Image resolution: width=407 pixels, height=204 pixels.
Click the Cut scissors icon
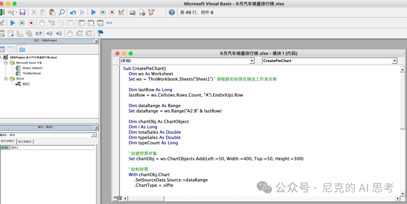pyautogui.click(x=34, y=12)
